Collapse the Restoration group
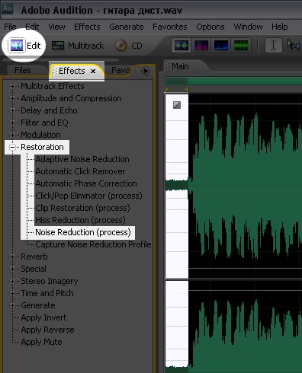The image size is (302, 373). 12,147
